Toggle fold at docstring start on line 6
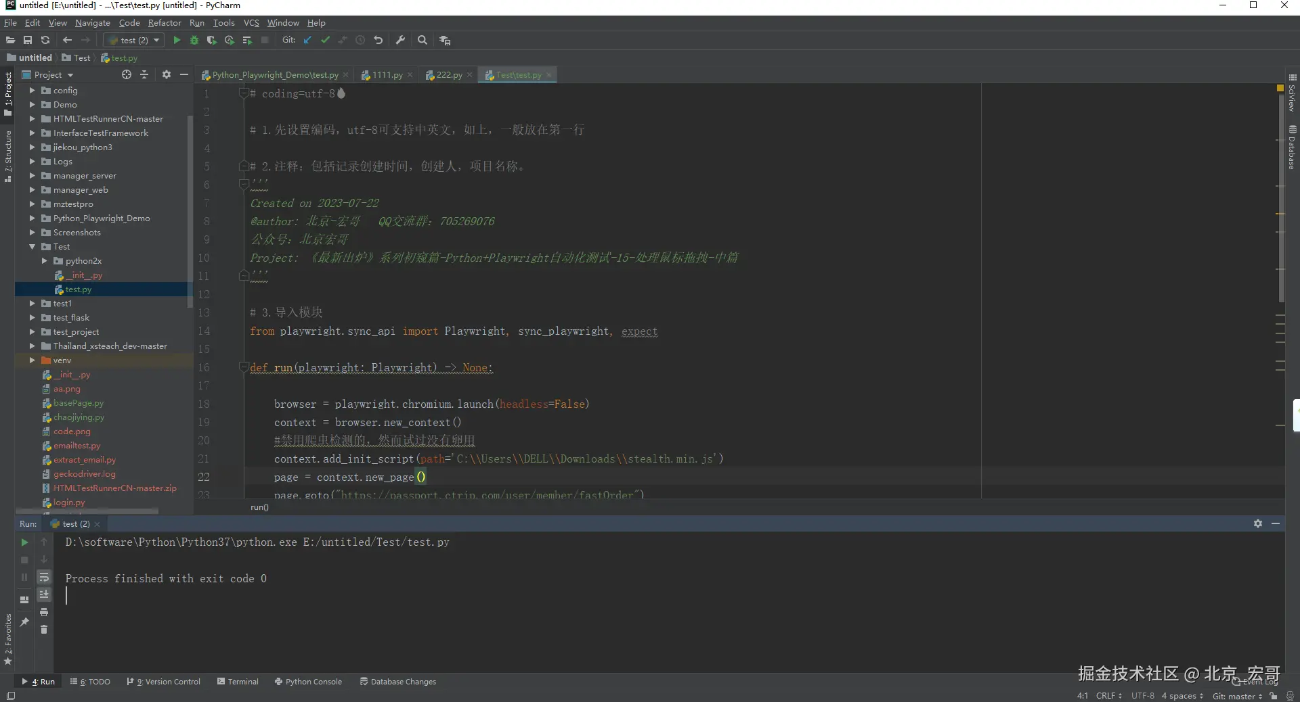 tap(244, 183)
